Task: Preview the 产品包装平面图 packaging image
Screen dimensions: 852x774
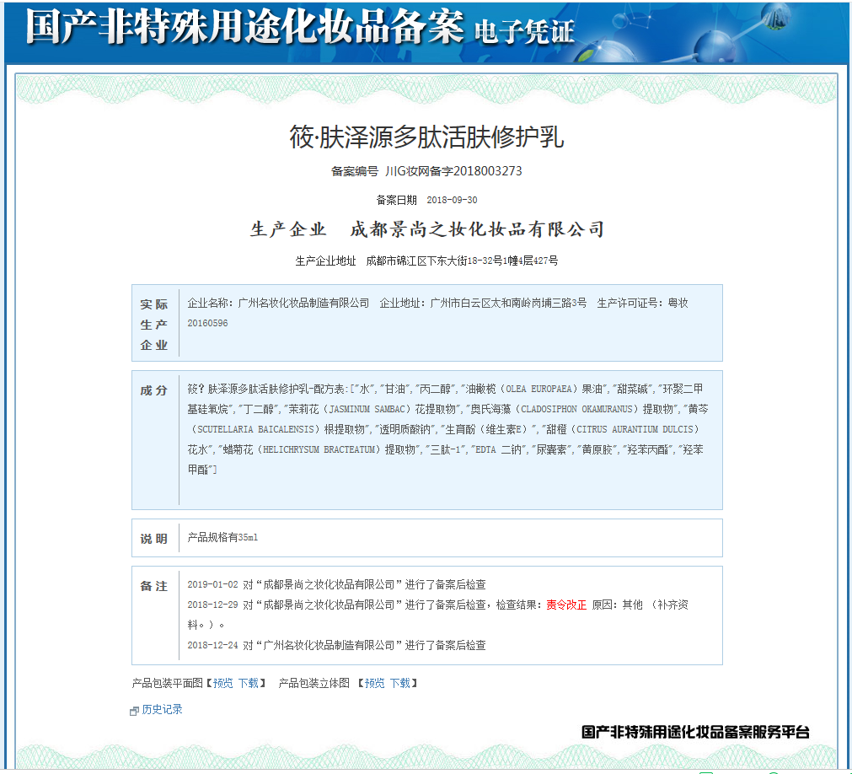Action: point(221,683)
